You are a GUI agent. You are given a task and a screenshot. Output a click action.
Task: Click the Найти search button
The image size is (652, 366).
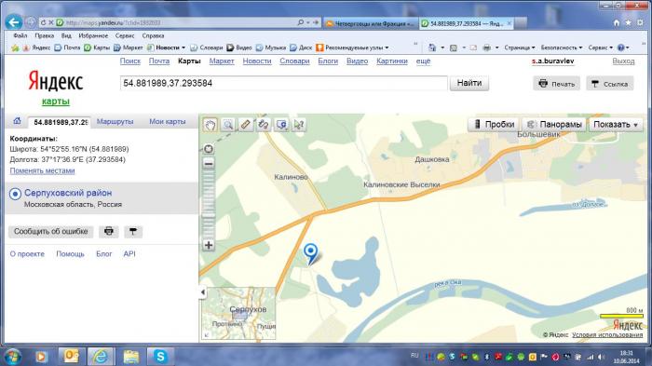pos(469,83)
